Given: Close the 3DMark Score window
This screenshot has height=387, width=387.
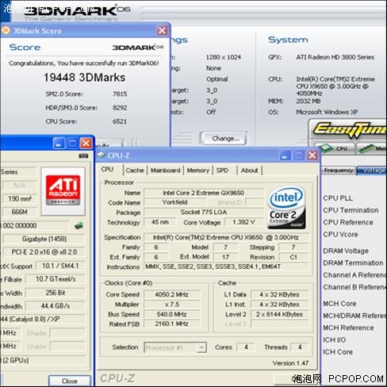Looking at the screenshot, I should pyautogui.click(x=162, y=30).
